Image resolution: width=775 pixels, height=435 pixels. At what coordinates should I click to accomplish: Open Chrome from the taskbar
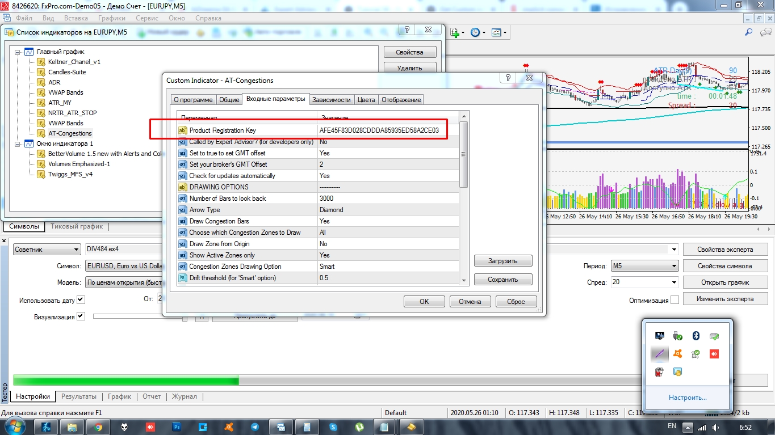click(98, 426)
